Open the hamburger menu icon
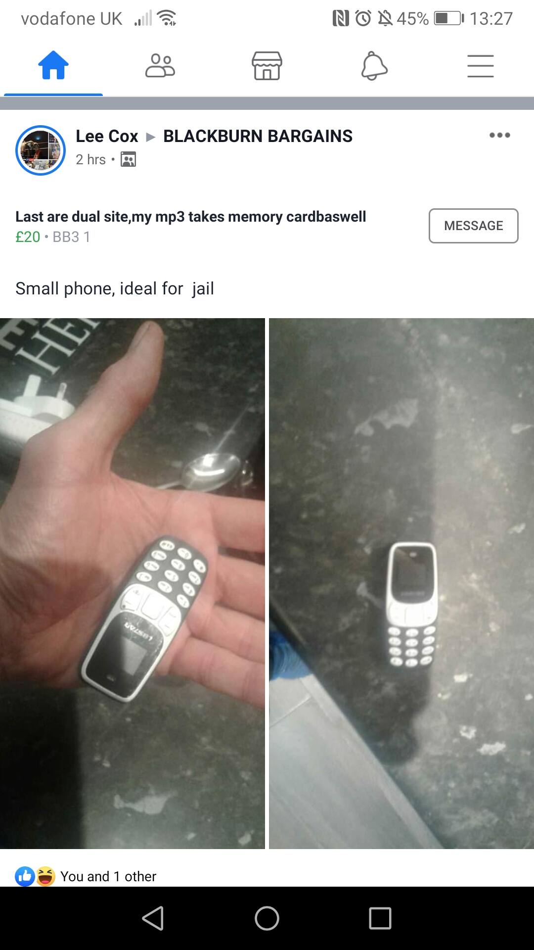The height and width of the screenshot is (950, 534). coord(481,66)
